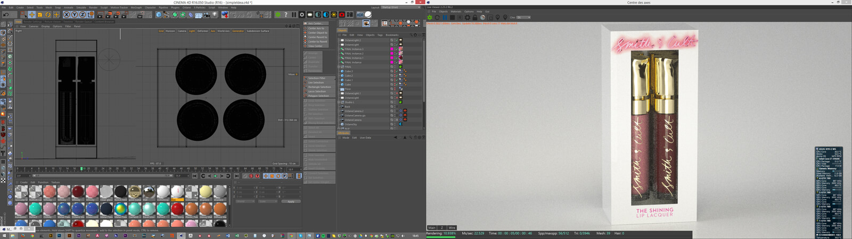The height and width of the screenshot is (239, 852).
Task: Click record keyframe red button
Action: [x=251, y=176]
